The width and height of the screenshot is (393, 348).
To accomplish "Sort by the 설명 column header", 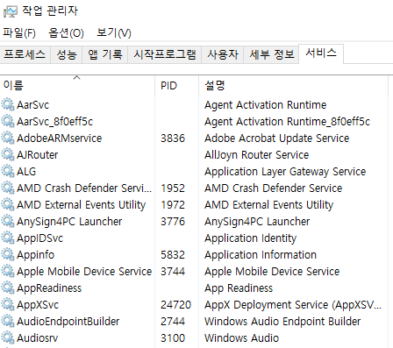I will pyautogui.click(x=293, y=86).
